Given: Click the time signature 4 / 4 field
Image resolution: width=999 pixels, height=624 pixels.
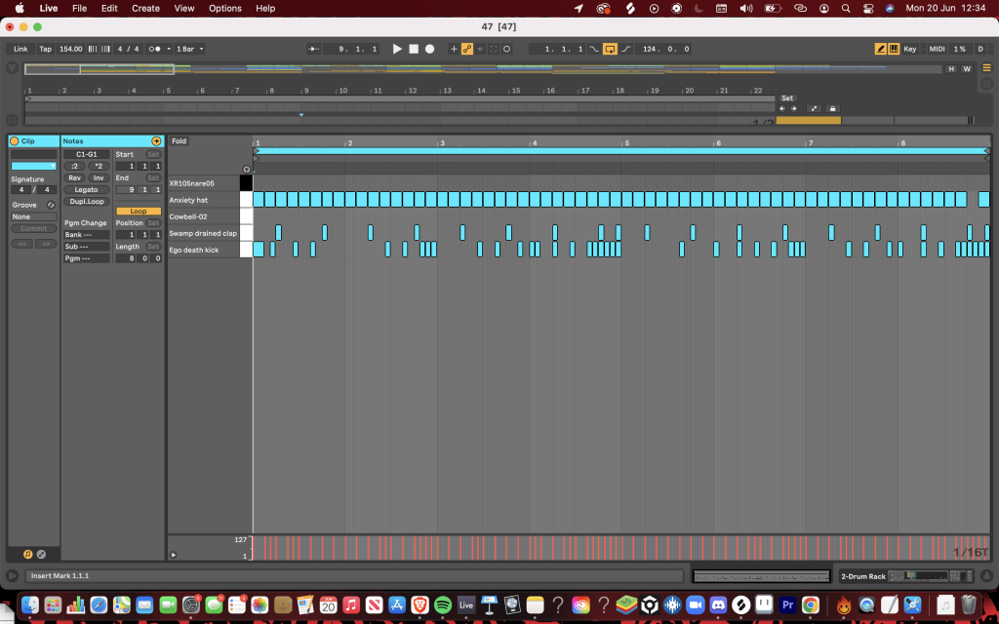Looking at the screenshot, I should 128,49.
